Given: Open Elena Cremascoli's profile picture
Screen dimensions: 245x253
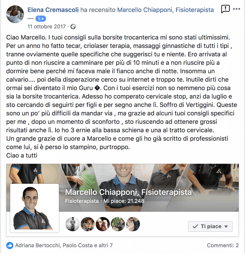Looking at the screenshot, I should (15, 14).
